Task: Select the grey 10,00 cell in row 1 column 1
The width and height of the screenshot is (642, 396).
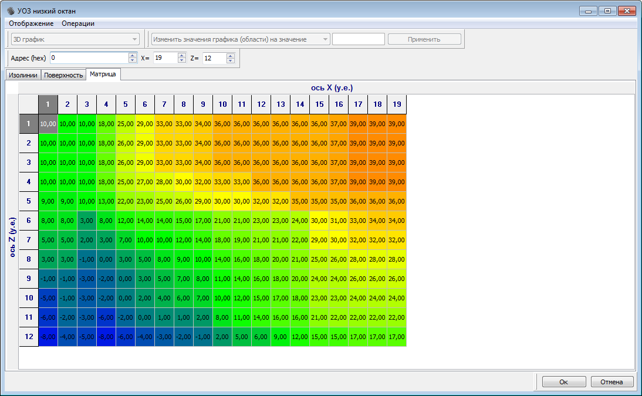Action: tap(48, 124)
